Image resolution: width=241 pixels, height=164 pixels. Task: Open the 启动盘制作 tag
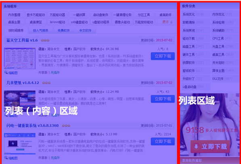point(101,15)
